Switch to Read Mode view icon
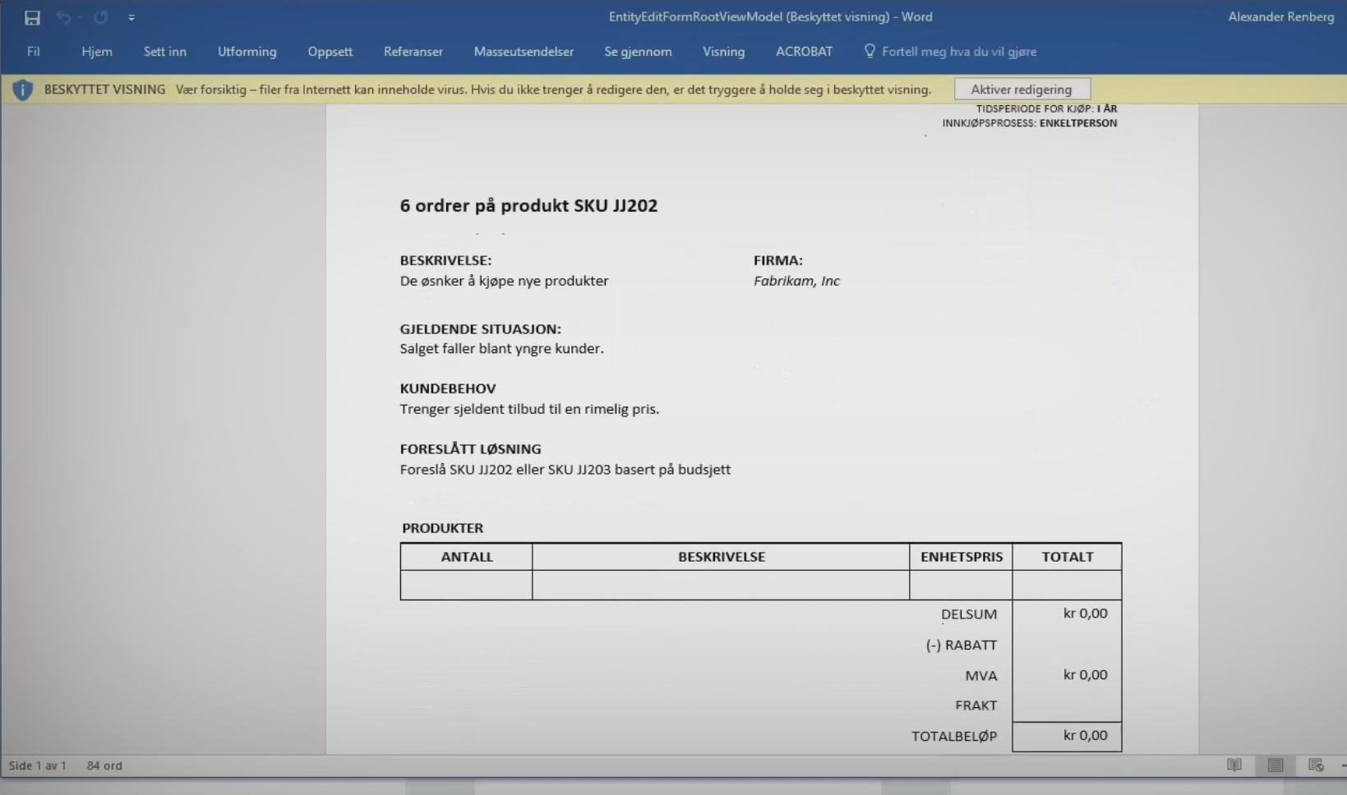 pyautogui.click(x=1234, y=765)
